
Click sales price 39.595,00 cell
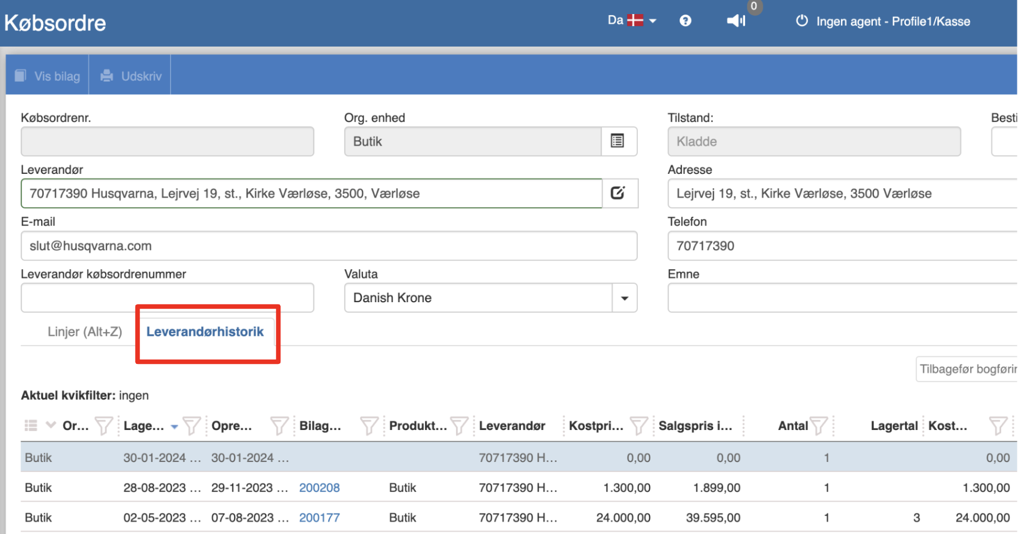[x=713, y=517]
